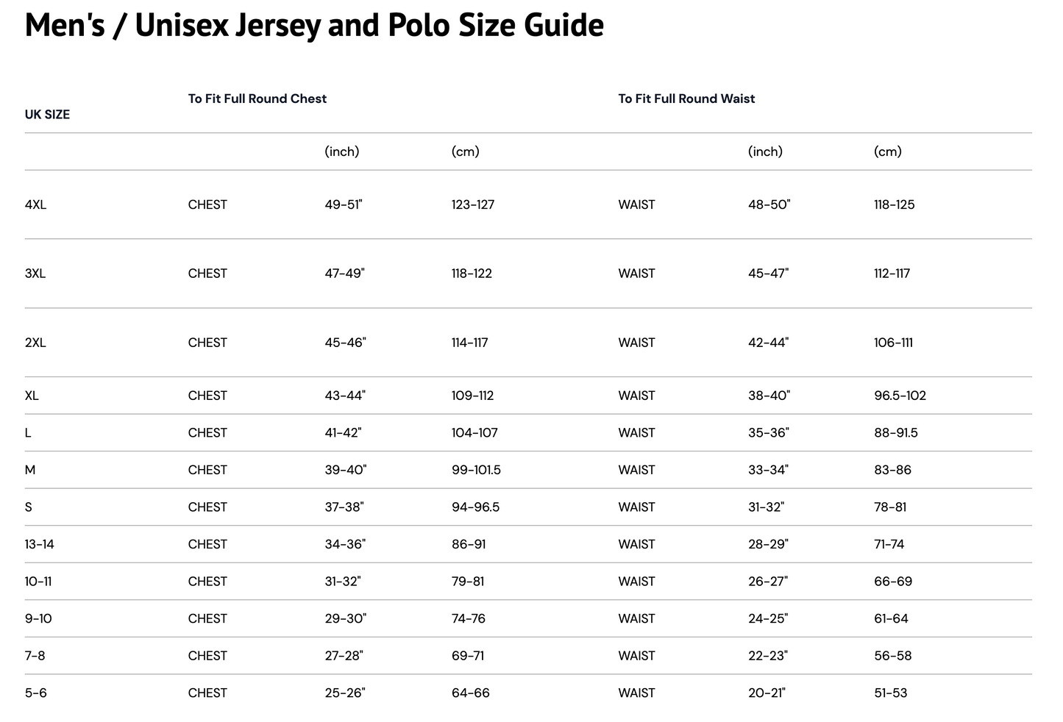1063x722 pixels.
Task: Click the 5–6 waist value 51–53 cm
Action: point(891,693)
